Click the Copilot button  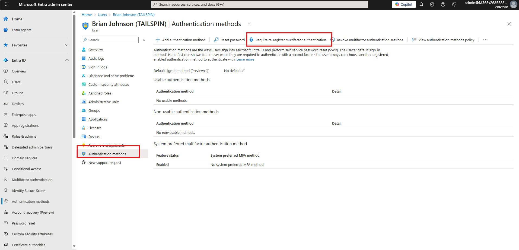tap(404, 4)
